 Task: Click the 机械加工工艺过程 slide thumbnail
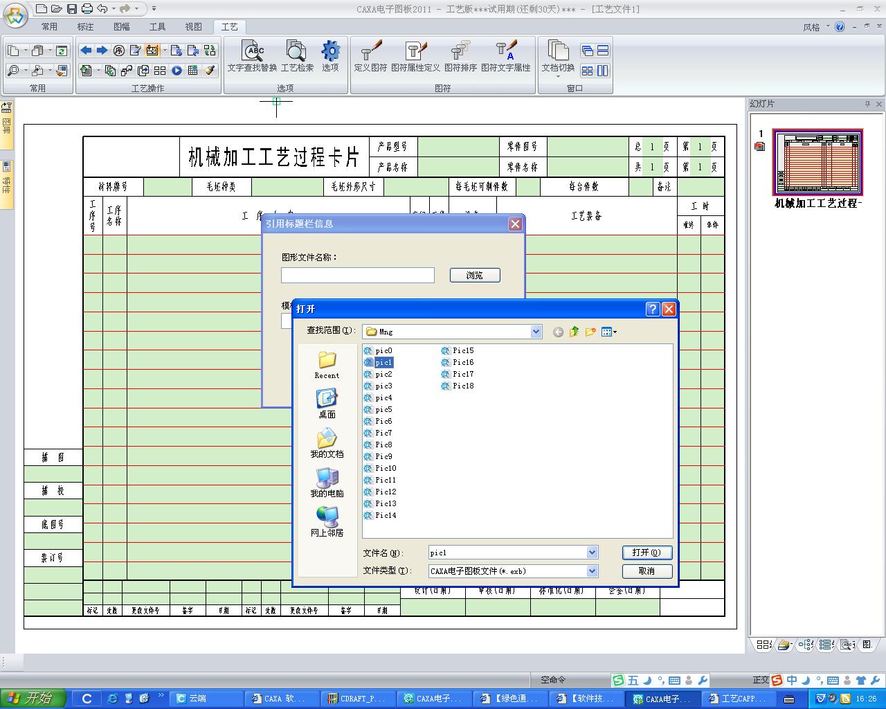pos(817,163)
